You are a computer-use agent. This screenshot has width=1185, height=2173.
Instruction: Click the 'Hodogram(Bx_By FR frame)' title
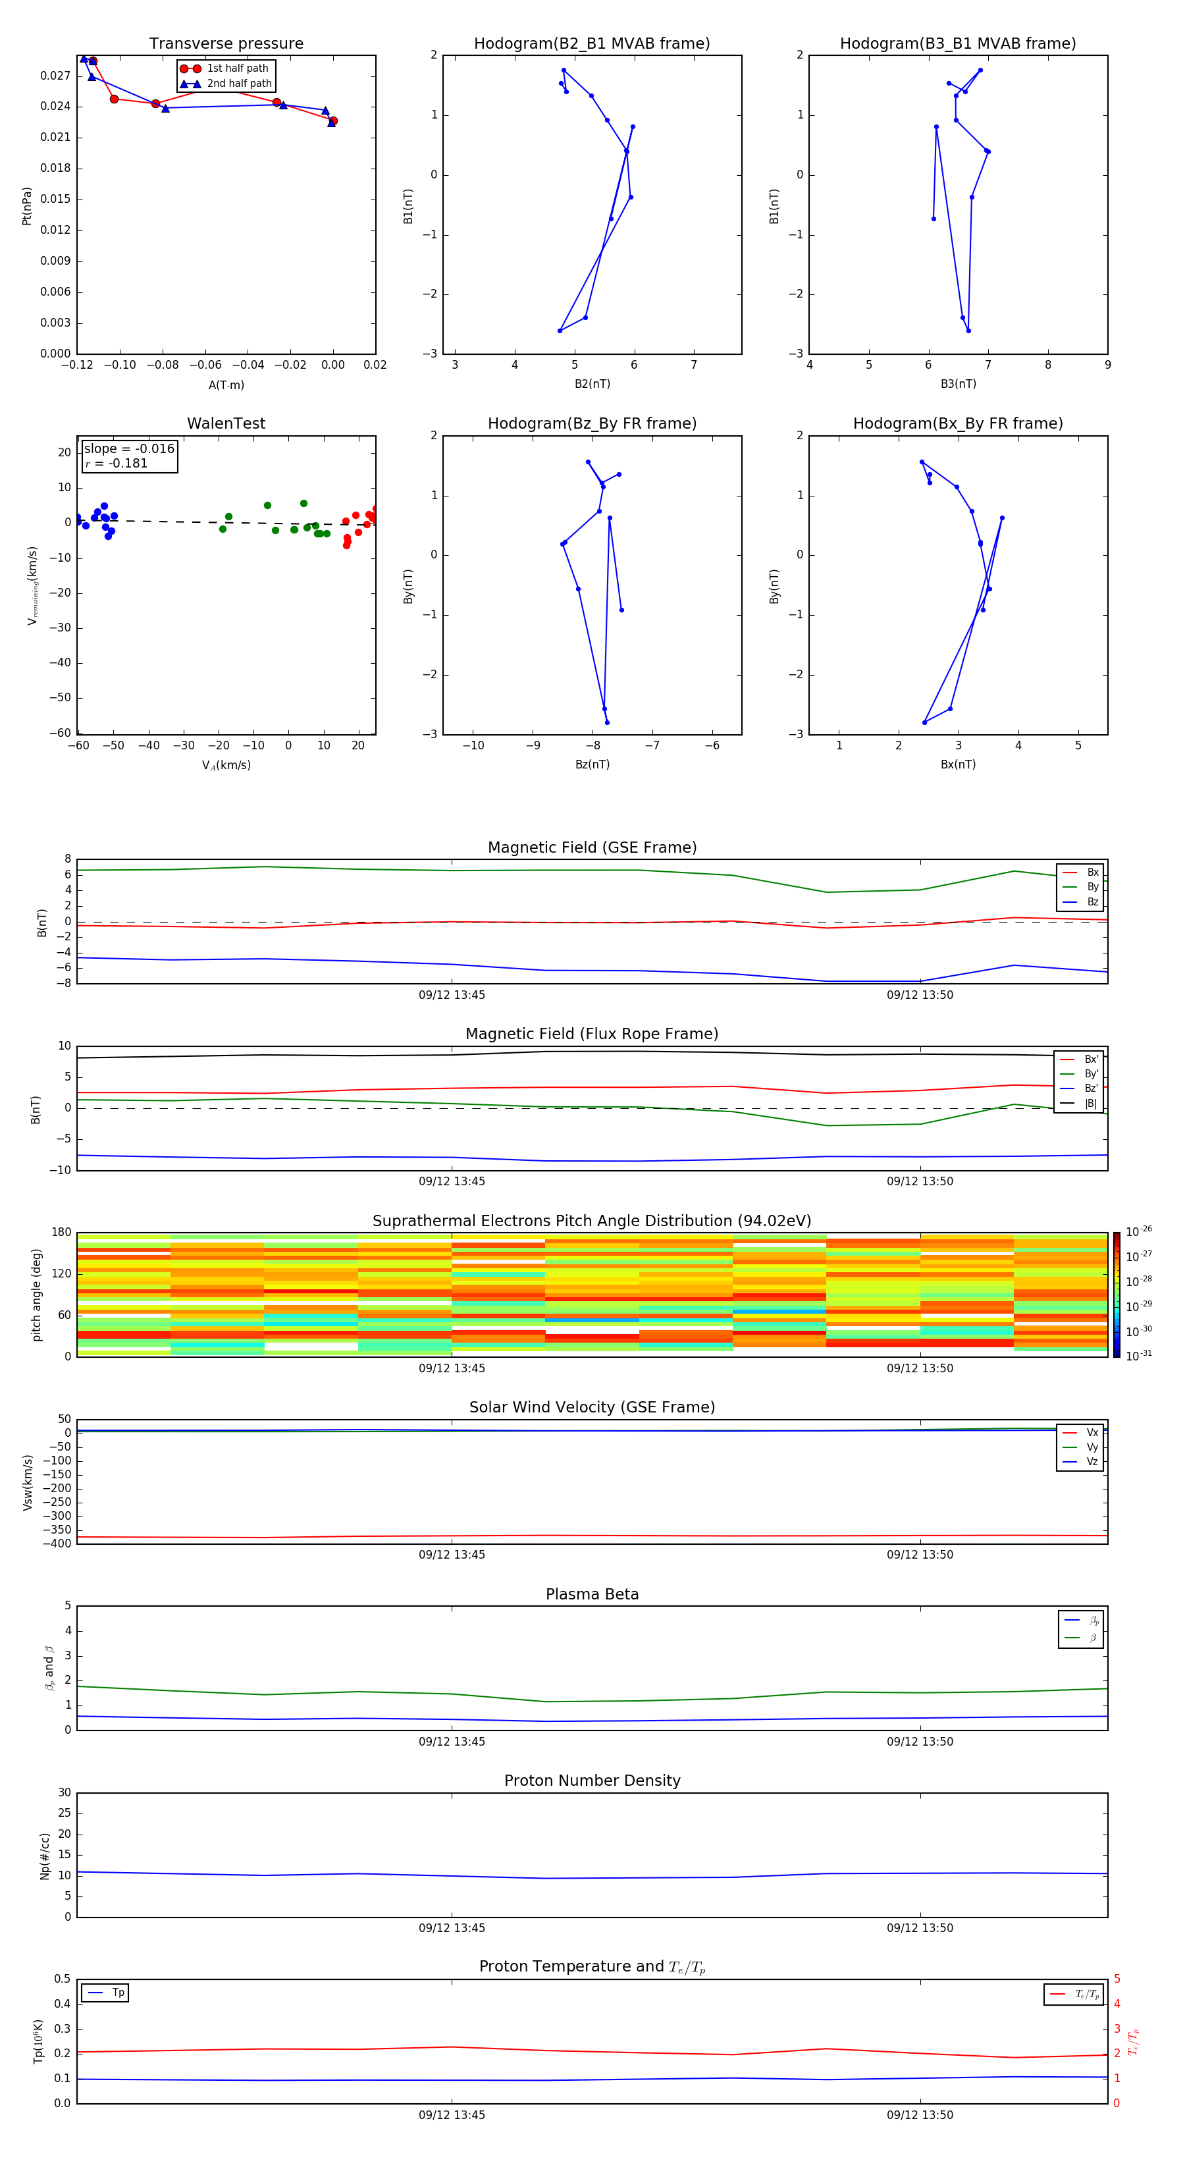[958, 423]
